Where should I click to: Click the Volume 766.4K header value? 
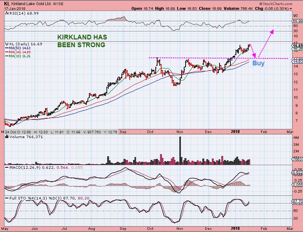pyautogui.click(x=238, y=8)
